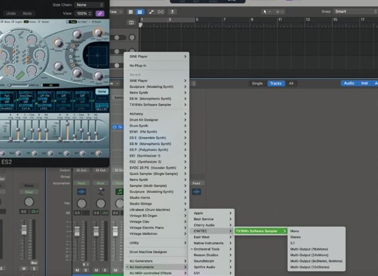Click Undo in the ES2 plug-in header

pyautogui.click(x=11, y=13)
